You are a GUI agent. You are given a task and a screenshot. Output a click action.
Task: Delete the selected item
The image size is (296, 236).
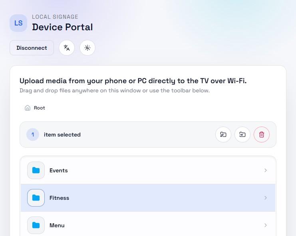click(x=262, y=135)
